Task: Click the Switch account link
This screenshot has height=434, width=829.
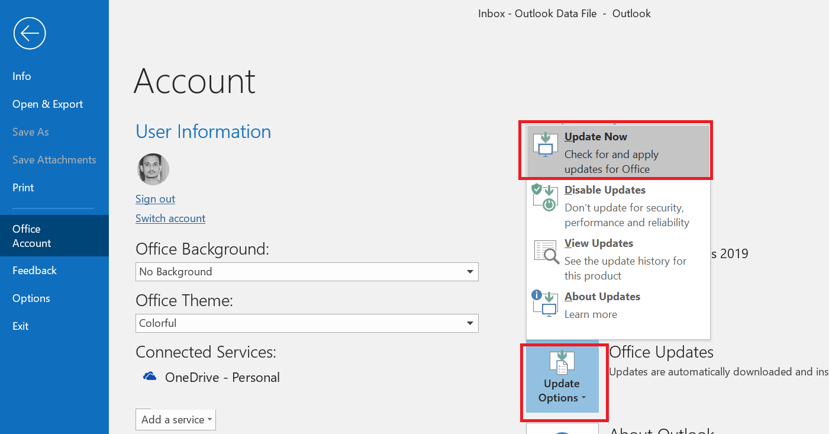Action: (x=170, y=218)
